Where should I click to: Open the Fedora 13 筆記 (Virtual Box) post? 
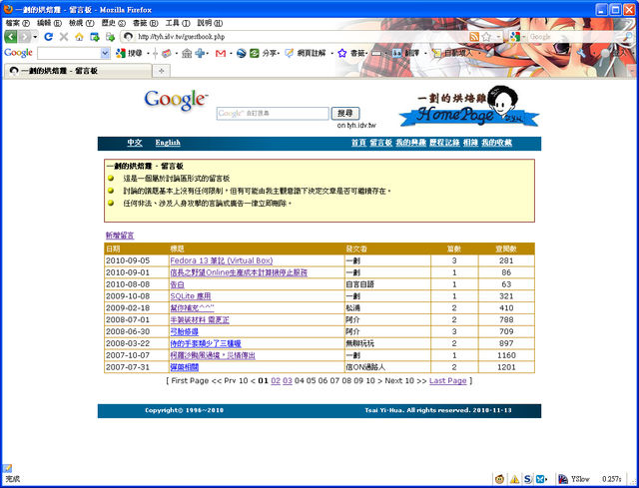[222, 260]
